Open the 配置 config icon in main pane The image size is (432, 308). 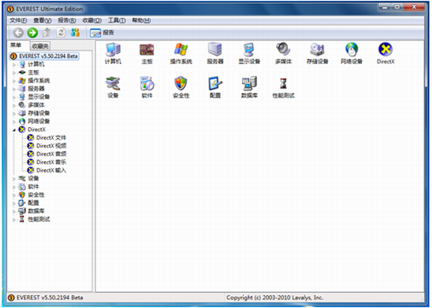click(x=215, y=88)
